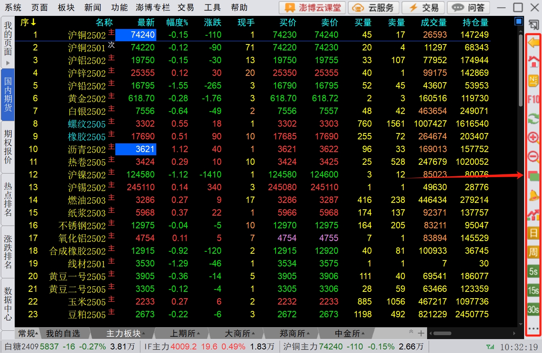Open the 功能 menu

119,8
